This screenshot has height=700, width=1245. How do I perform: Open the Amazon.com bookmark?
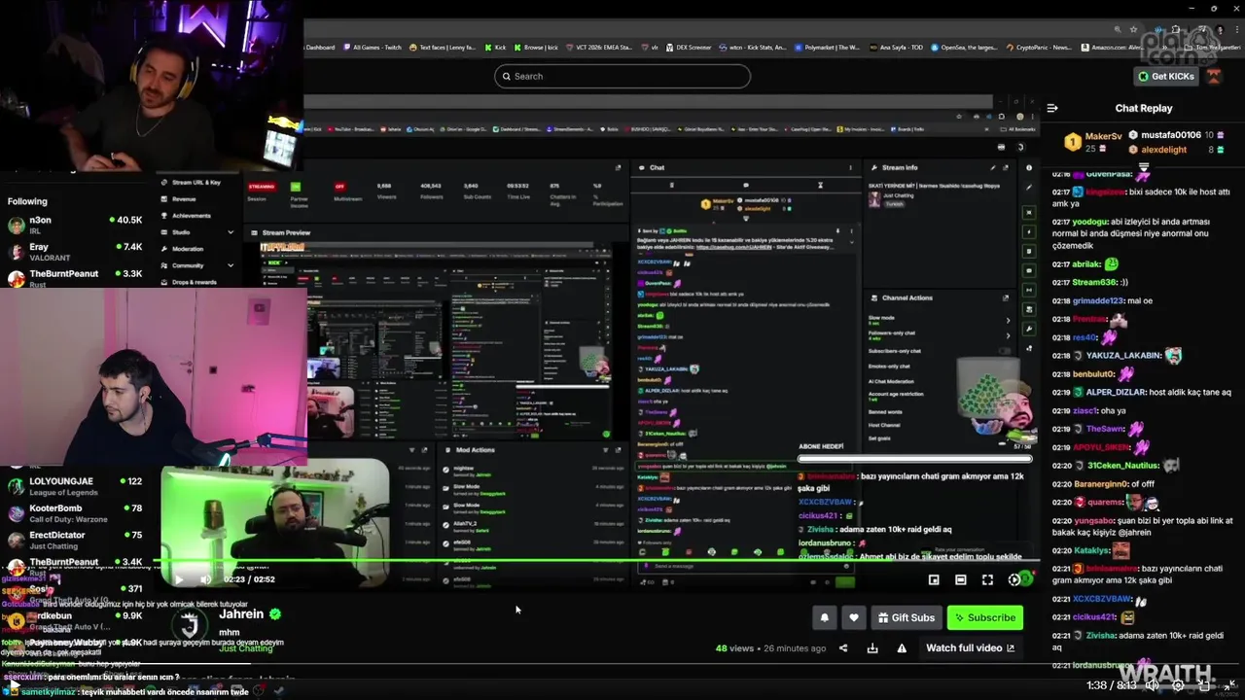click(1114, 47)
